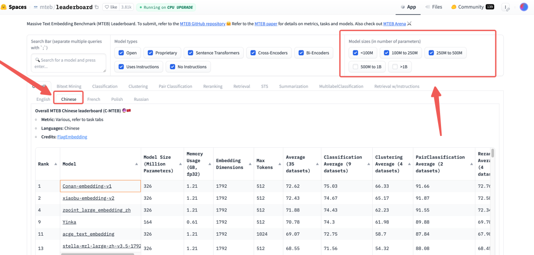The image size is (534, 255).
Task: Sort table by Rank column arrow
Action: tap(55, 164)
